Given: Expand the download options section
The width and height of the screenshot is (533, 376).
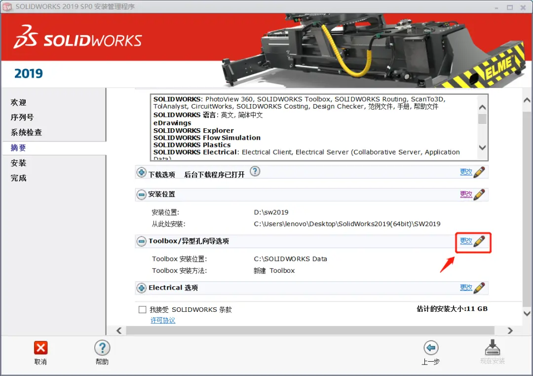Looking at the screenshot, I should [142, 173].
